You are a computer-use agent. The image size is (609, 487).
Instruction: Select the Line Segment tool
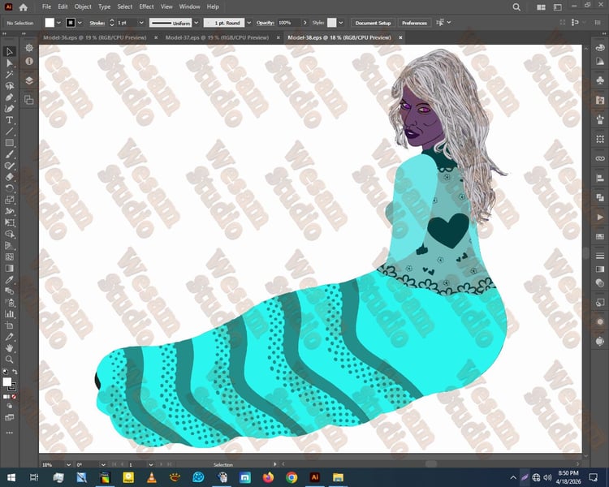(x=9, y=131)
